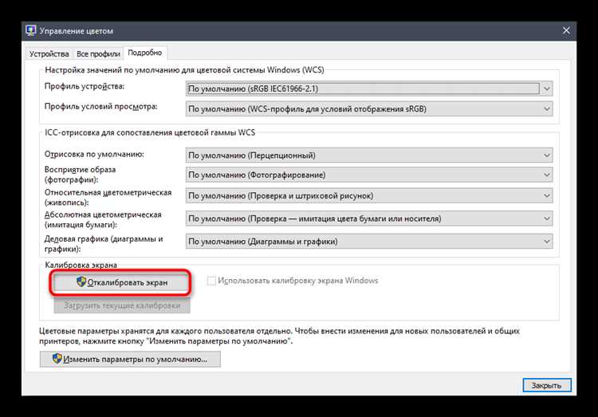Open the Отрисовка по умолчанию dropdown
Screen dimensions: 598x417
tap(369, 155)
